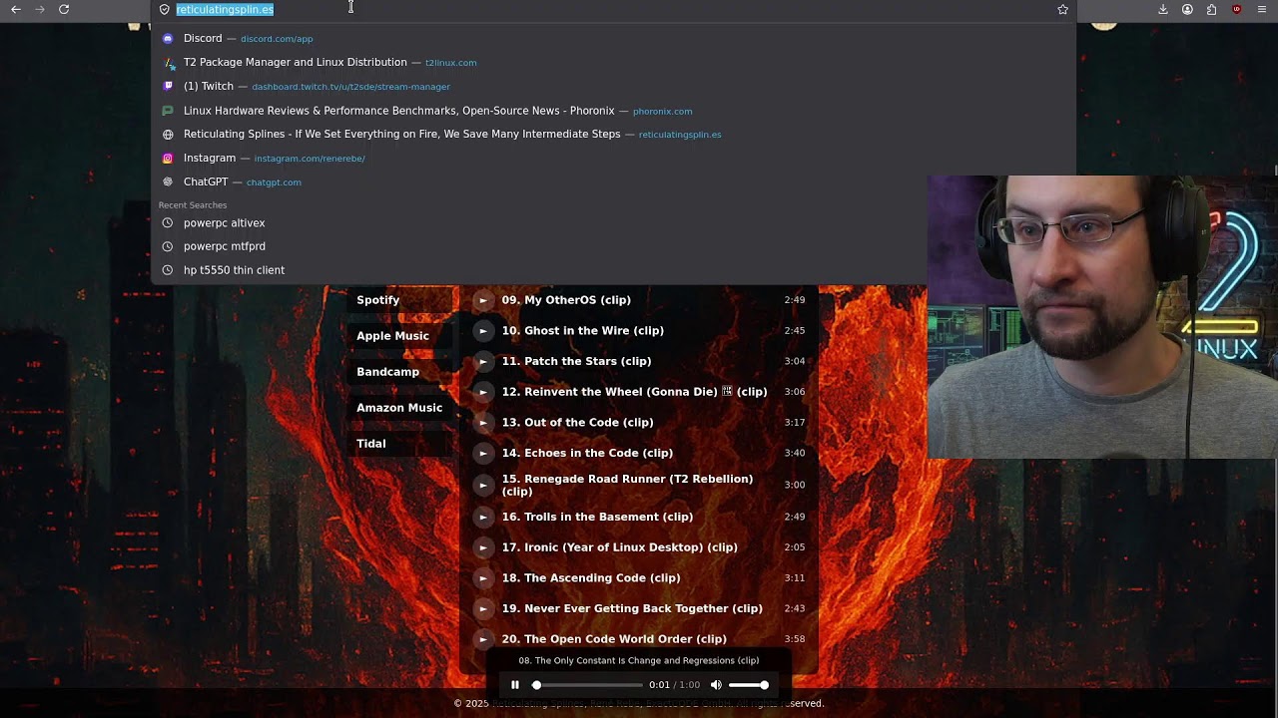Select the T2 Package Manager suggestion
The image size is (1278, 718).
(x=613, y=62)
